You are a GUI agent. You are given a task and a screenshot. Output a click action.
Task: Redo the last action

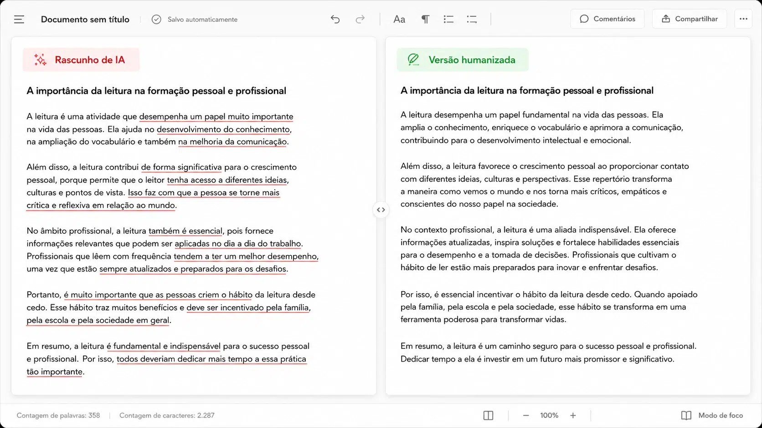coord(360,19)
